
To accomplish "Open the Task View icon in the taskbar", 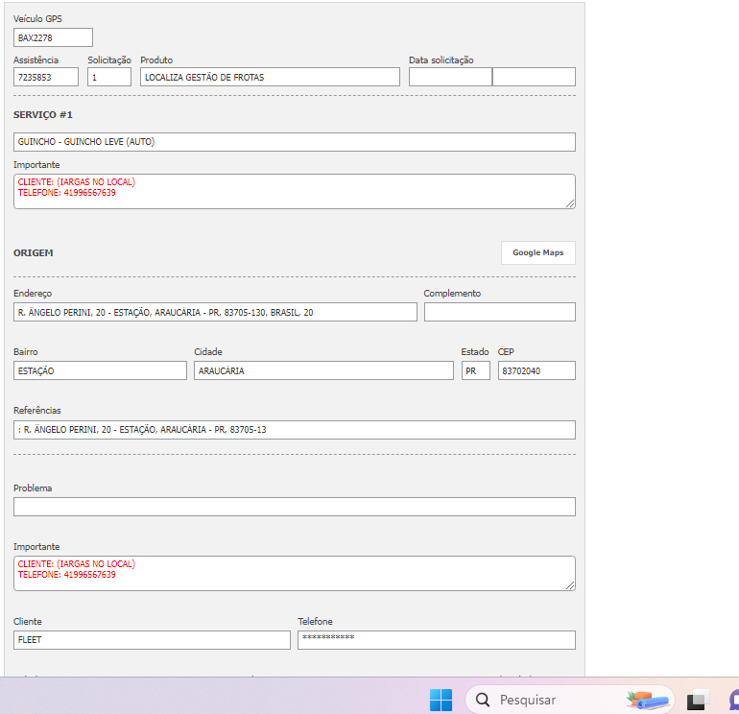I will pos(698,700).
